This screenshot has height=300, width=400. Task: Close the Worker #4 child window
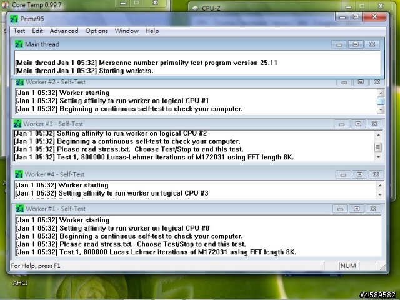click(x=376, y=174)
